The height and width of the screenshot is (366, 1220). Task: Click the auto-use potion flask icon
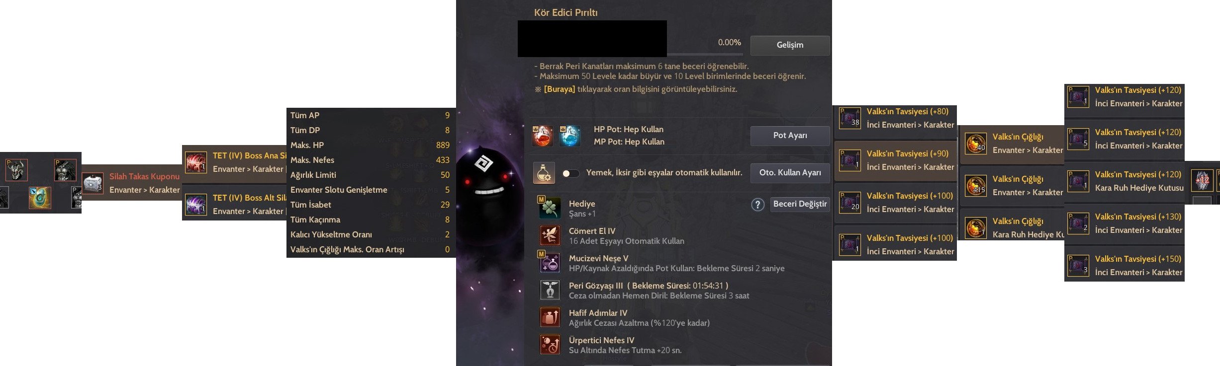(x=544, y=173)
